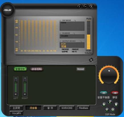Select the GX DSP mode icon

pyautogui.click(x=113, y=110)
